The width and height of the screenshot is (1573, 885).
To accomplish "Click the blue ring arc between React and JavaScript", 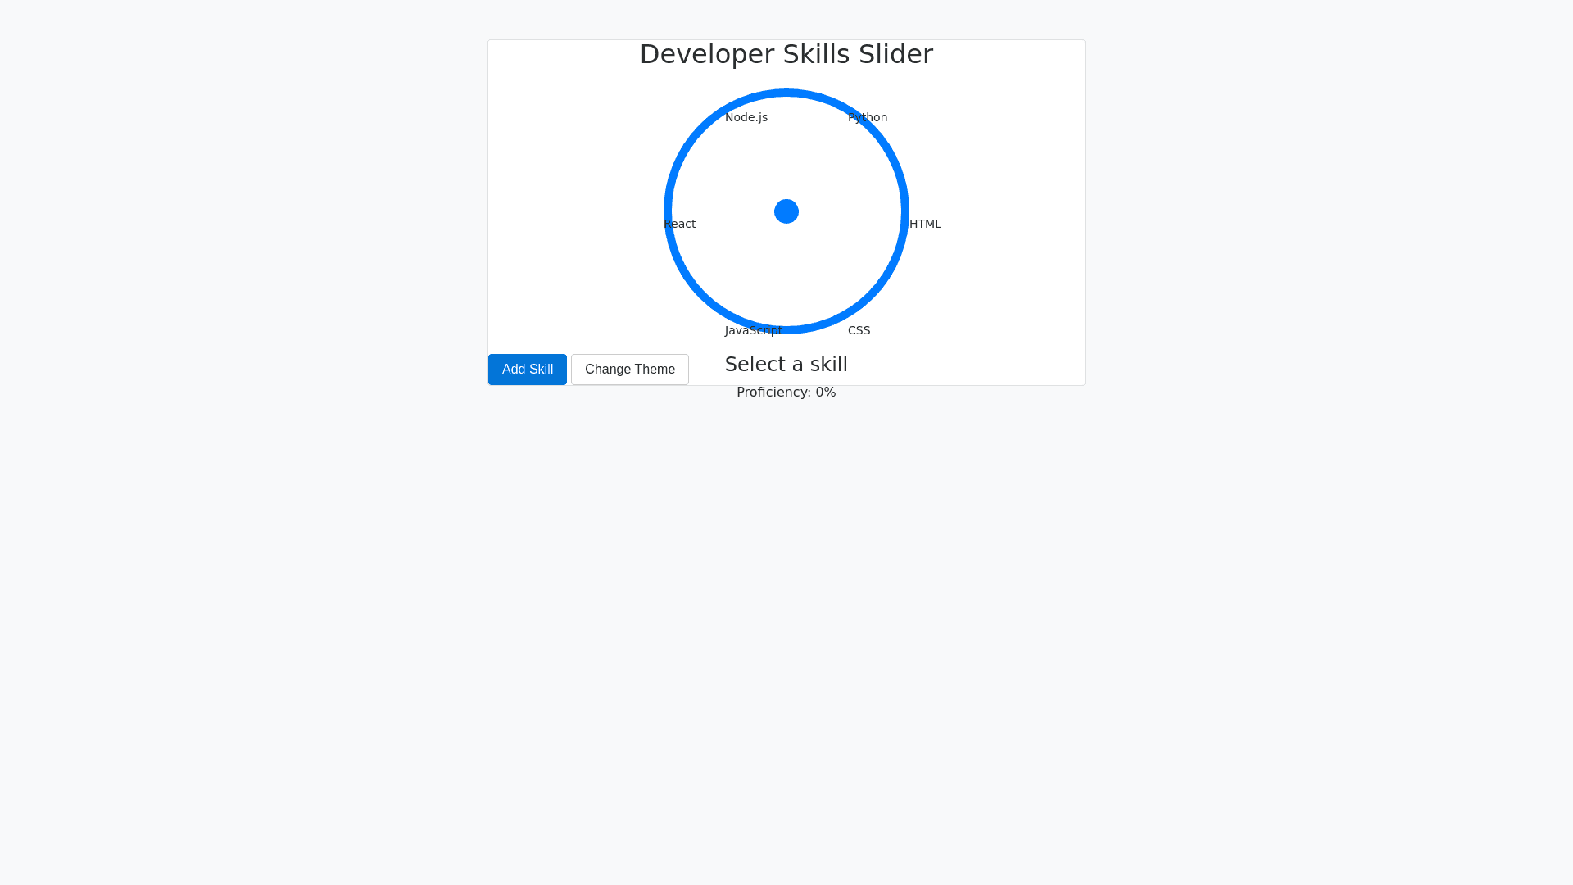I will pyautogui.click(x=683, y=270).
